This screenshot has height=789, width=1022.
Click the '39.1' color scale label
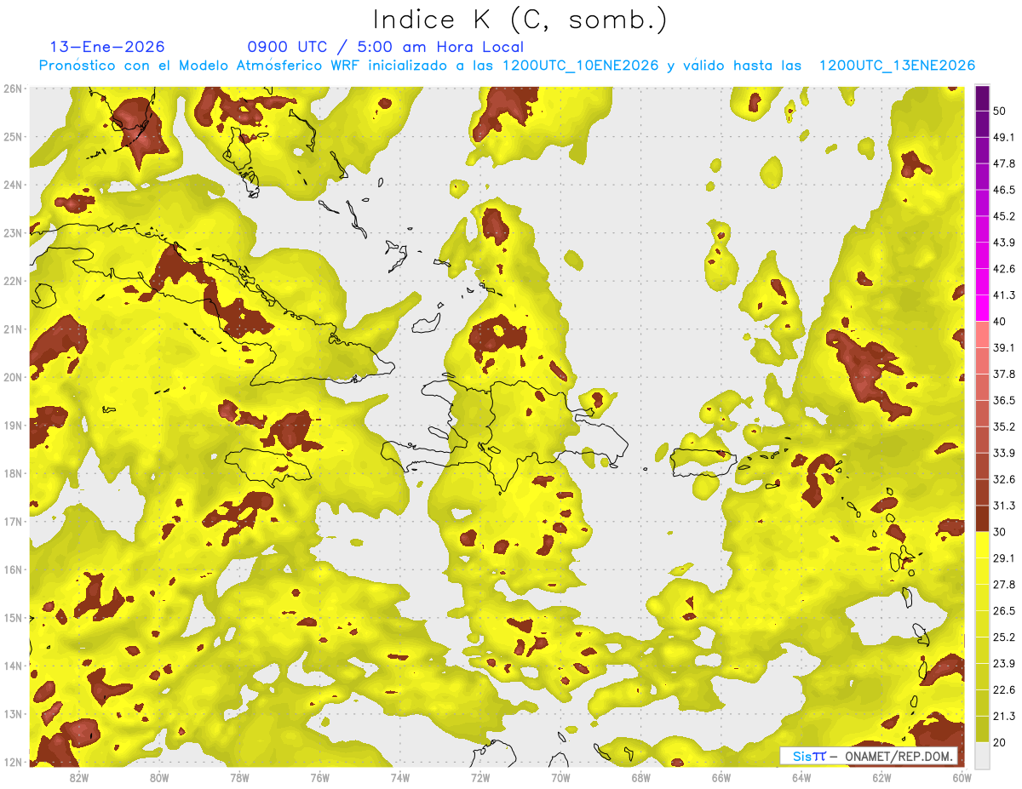1003,347
